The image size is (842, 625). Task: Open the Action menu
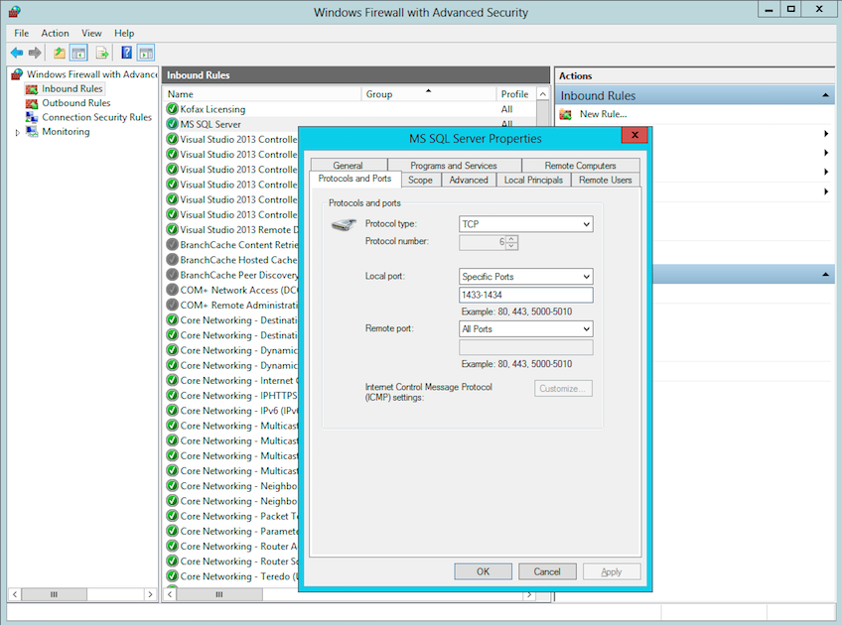pos(55,33)
